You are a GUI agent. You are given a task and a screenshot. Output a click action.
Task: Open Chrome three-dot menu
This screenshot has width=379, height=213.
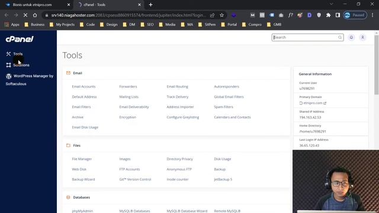tap(372, 15)
